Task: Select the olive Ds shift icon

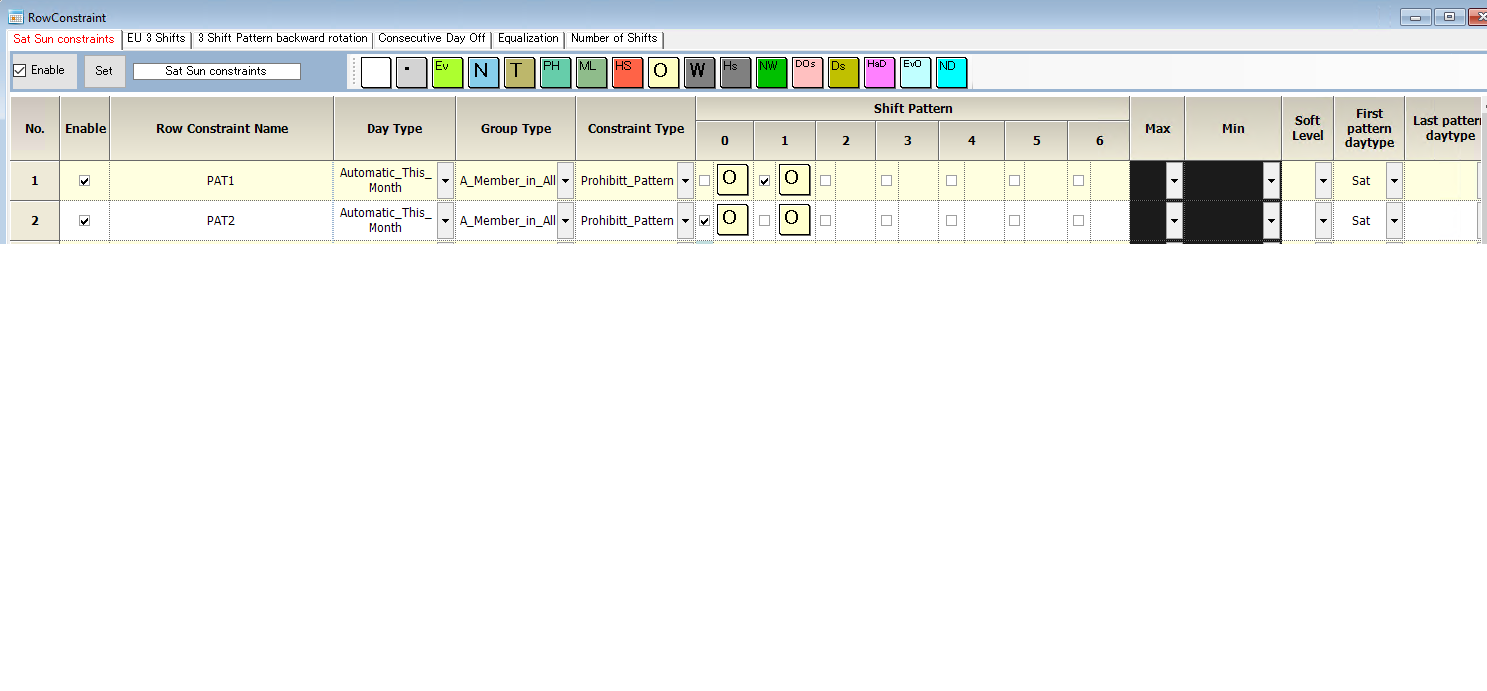Action: tap(844, 73)
